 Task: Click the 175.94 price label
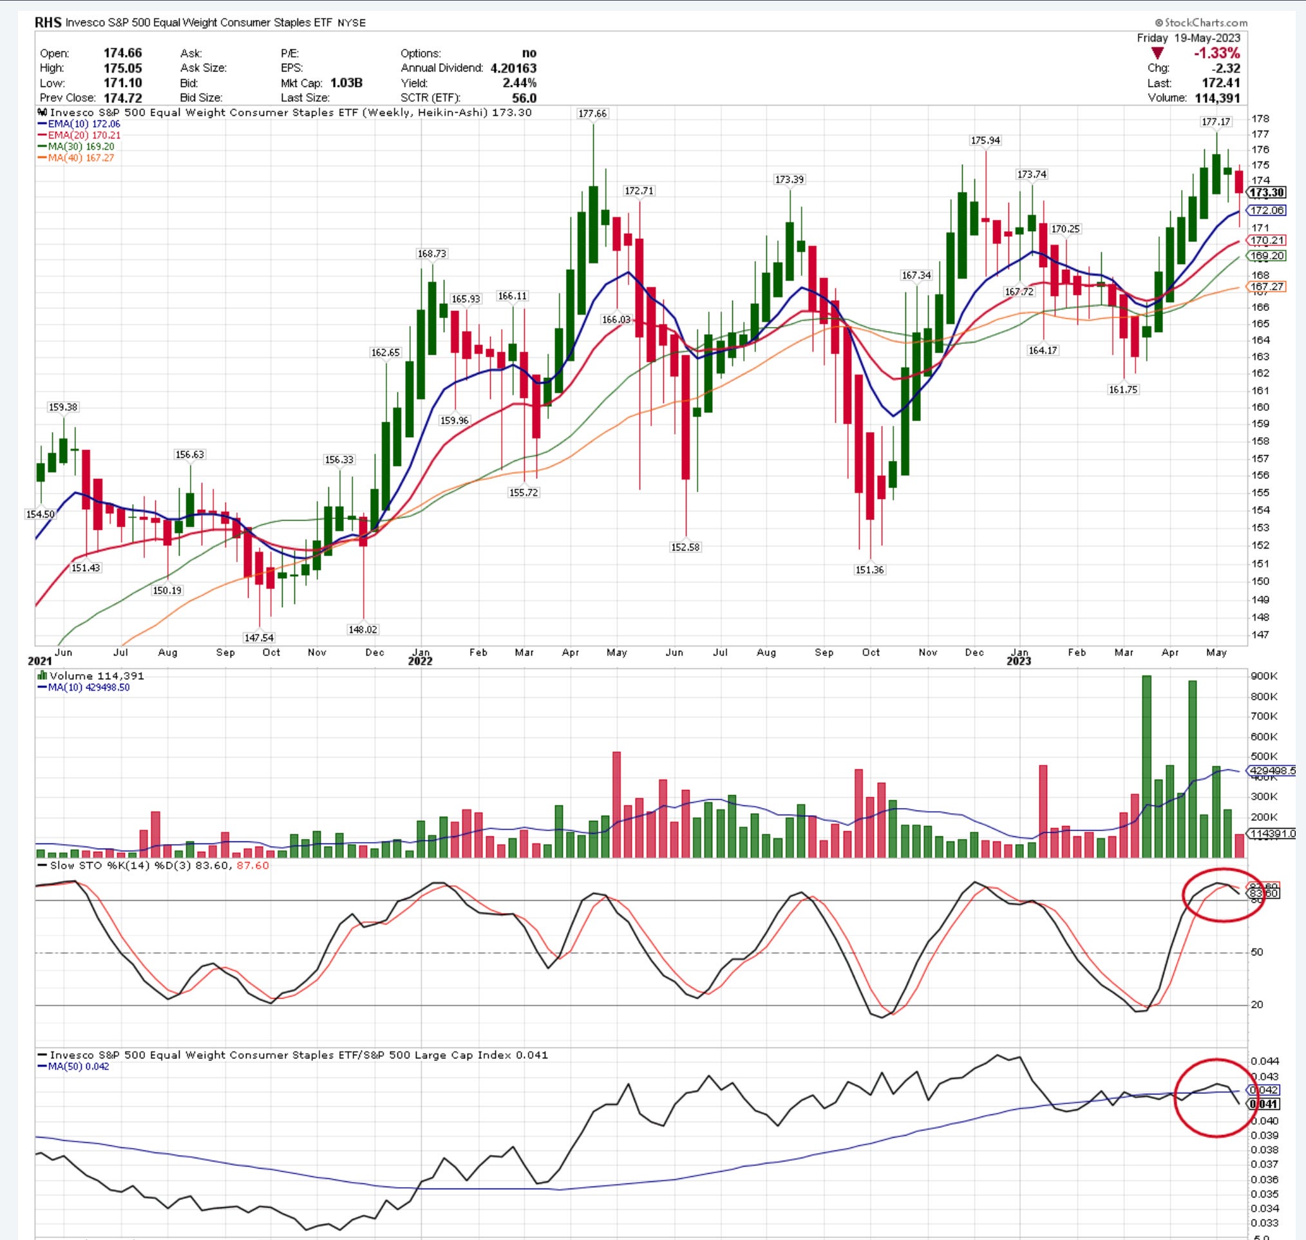pos(985,140)
